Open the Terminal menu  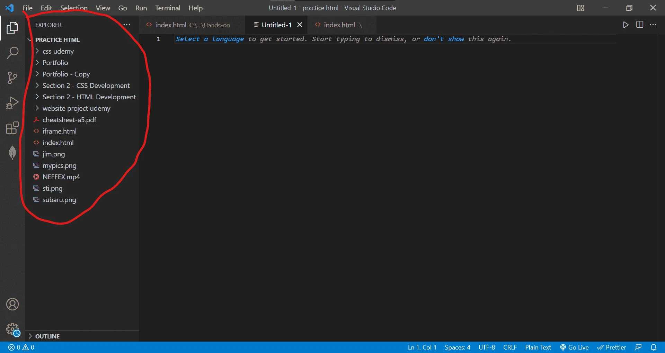(x=168, y=8)
